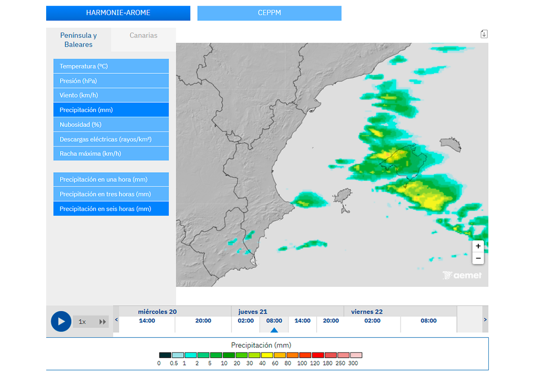Jump to viernes 22 02:00
The height and width of the screenshot is (377, 537).
pos(372,320)
